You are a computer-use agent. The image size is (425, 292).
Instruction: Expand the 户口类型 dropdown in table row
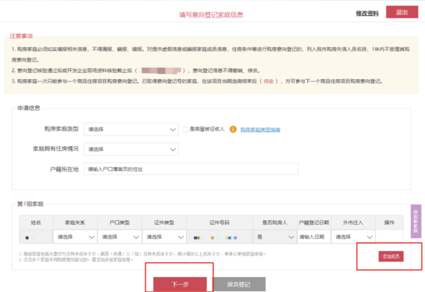(x=119, y=237)
